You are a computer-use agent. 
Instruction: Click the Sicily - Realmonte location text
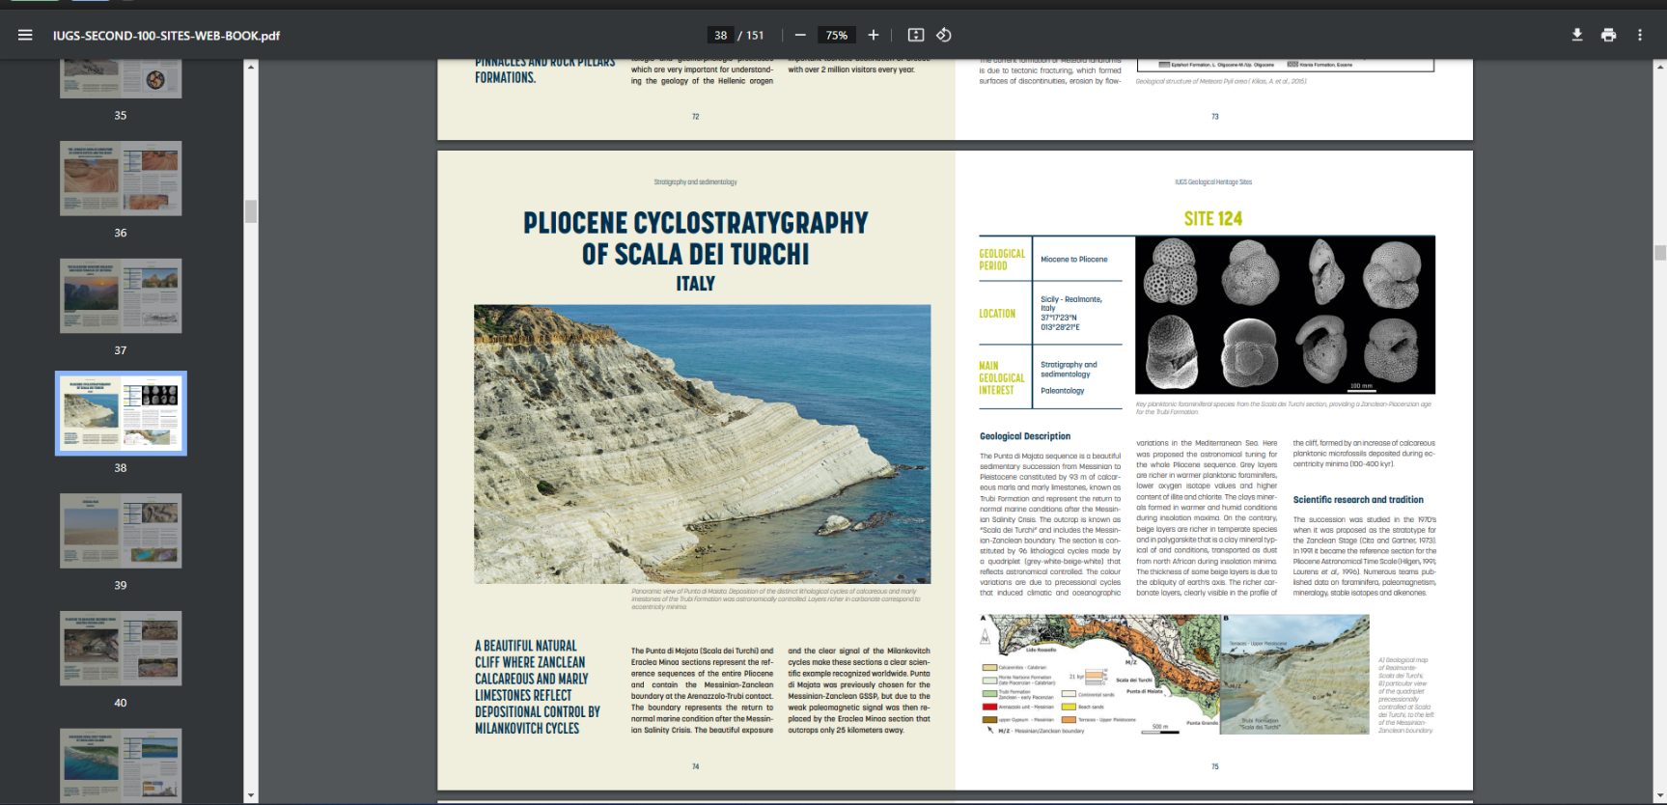click(x=1070, y=313)
